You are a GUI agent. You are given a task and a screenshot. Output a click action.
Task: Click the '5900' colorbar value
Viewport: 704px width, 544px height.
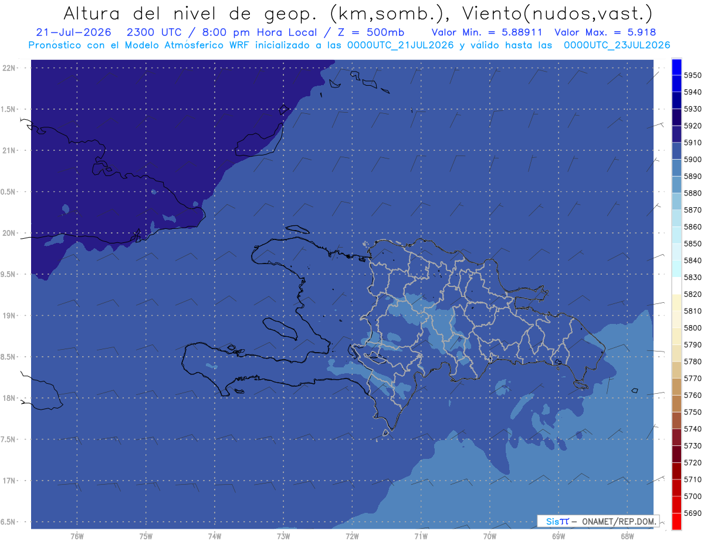point(692,159)
